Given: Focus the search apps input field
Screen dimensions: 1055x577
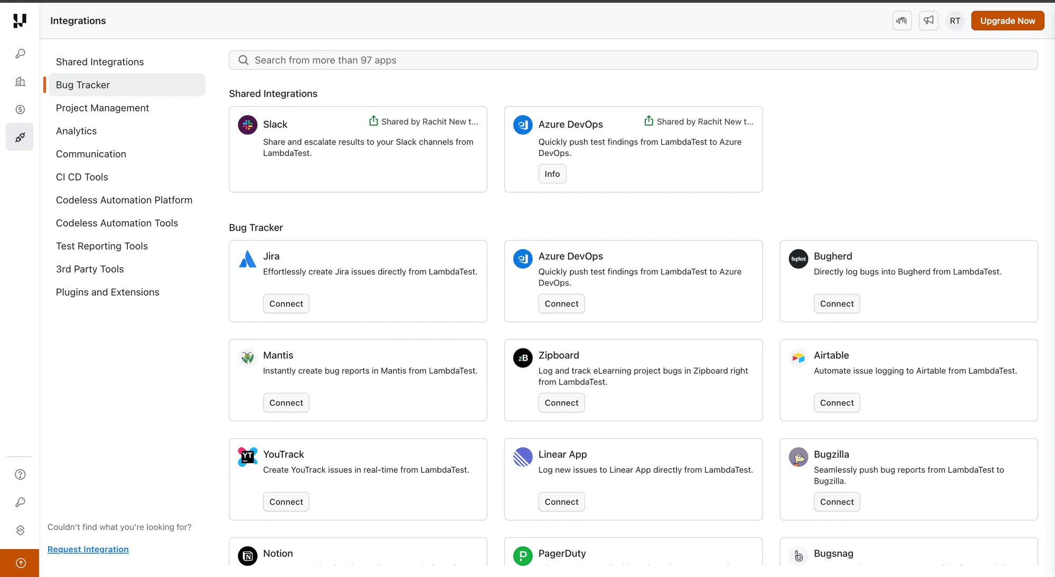Looking at the screenshot, I should coord(633,60).
